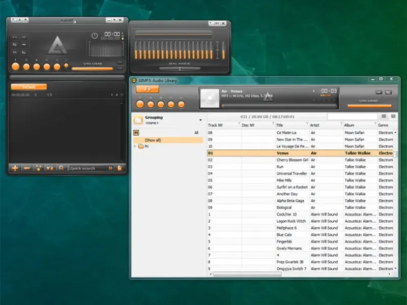Click the playlist file icon beside Quick search

coord(120,168)
